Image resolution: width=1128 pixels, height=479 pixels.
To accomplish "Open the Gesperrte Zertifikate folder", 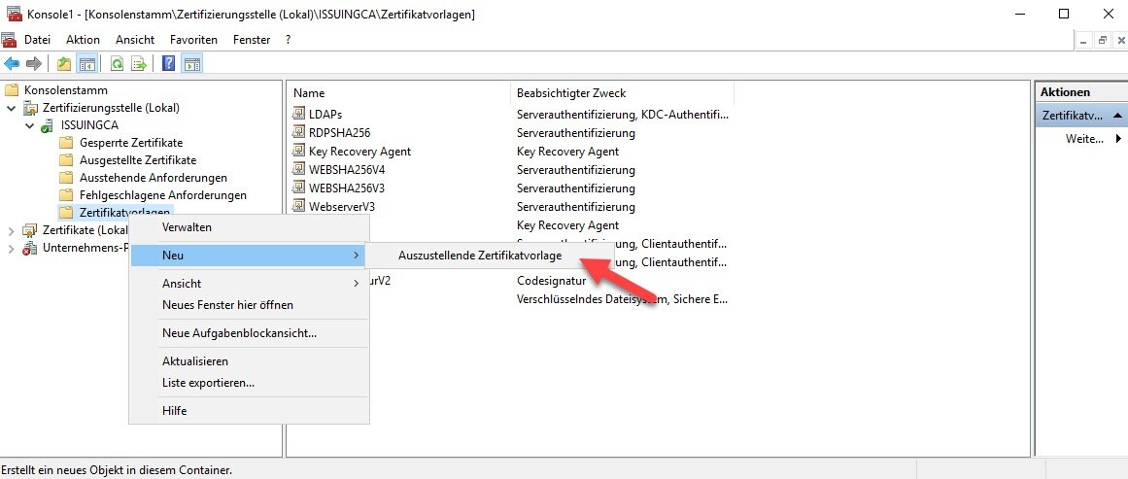I will (130, 143).
